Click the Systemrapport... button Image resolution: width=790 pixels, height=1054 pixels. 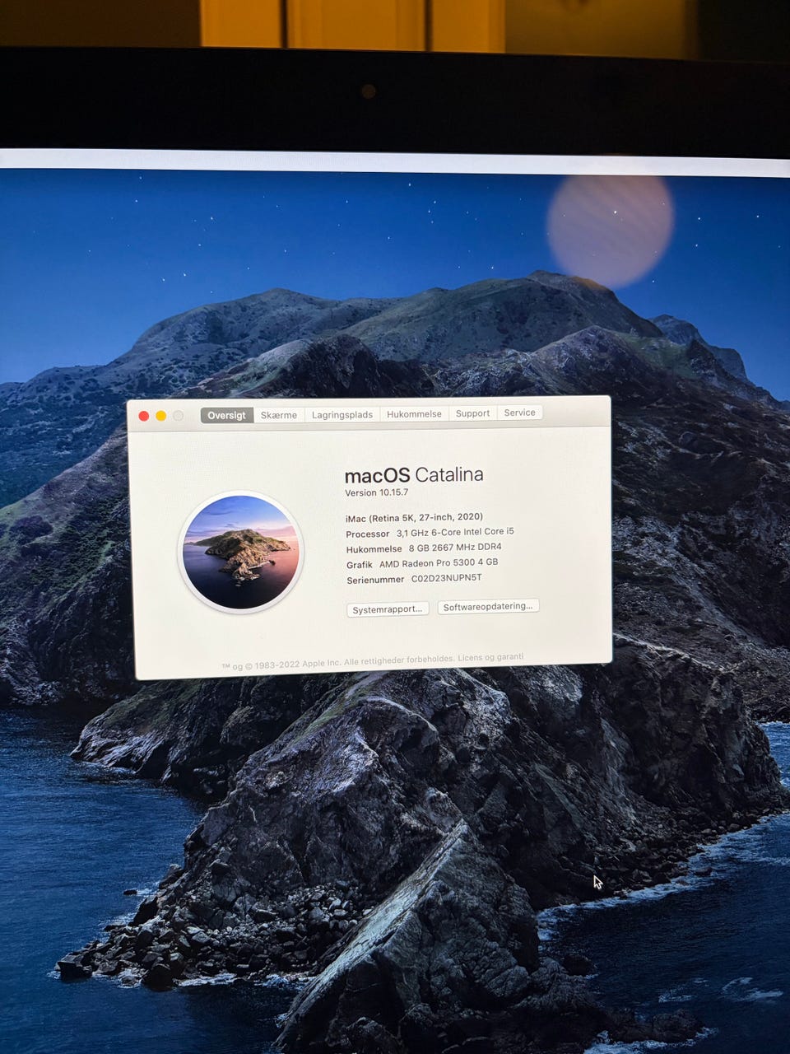point(388,609)
